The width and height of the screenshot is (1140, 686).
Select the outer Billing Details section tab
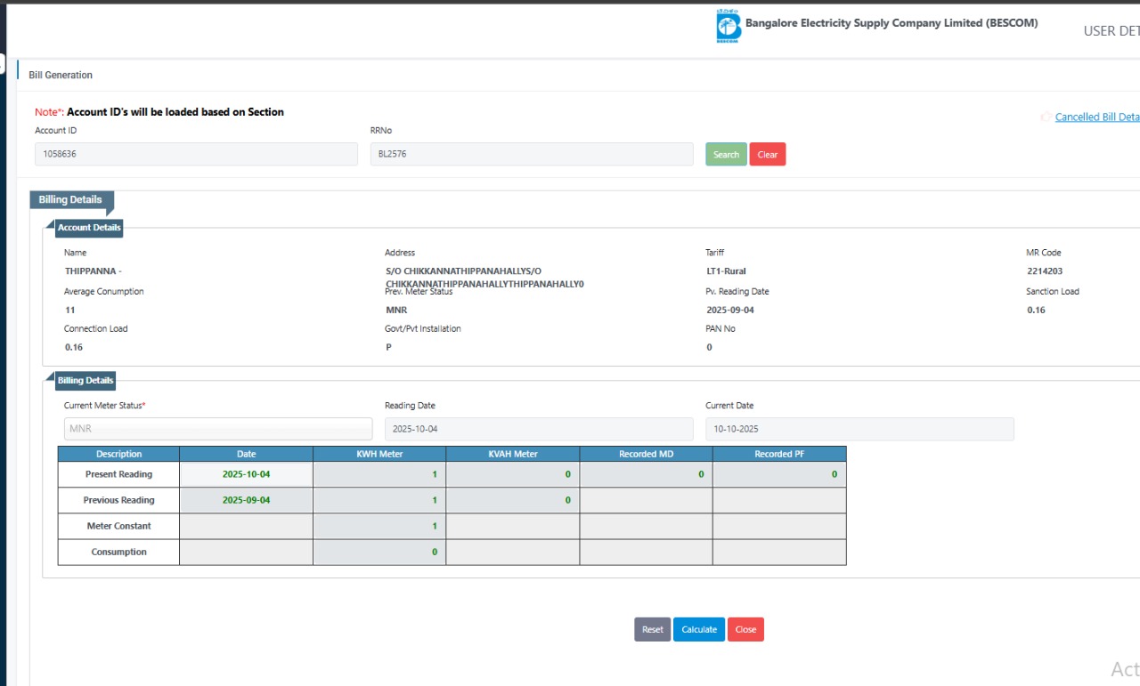tap(70, 199)
